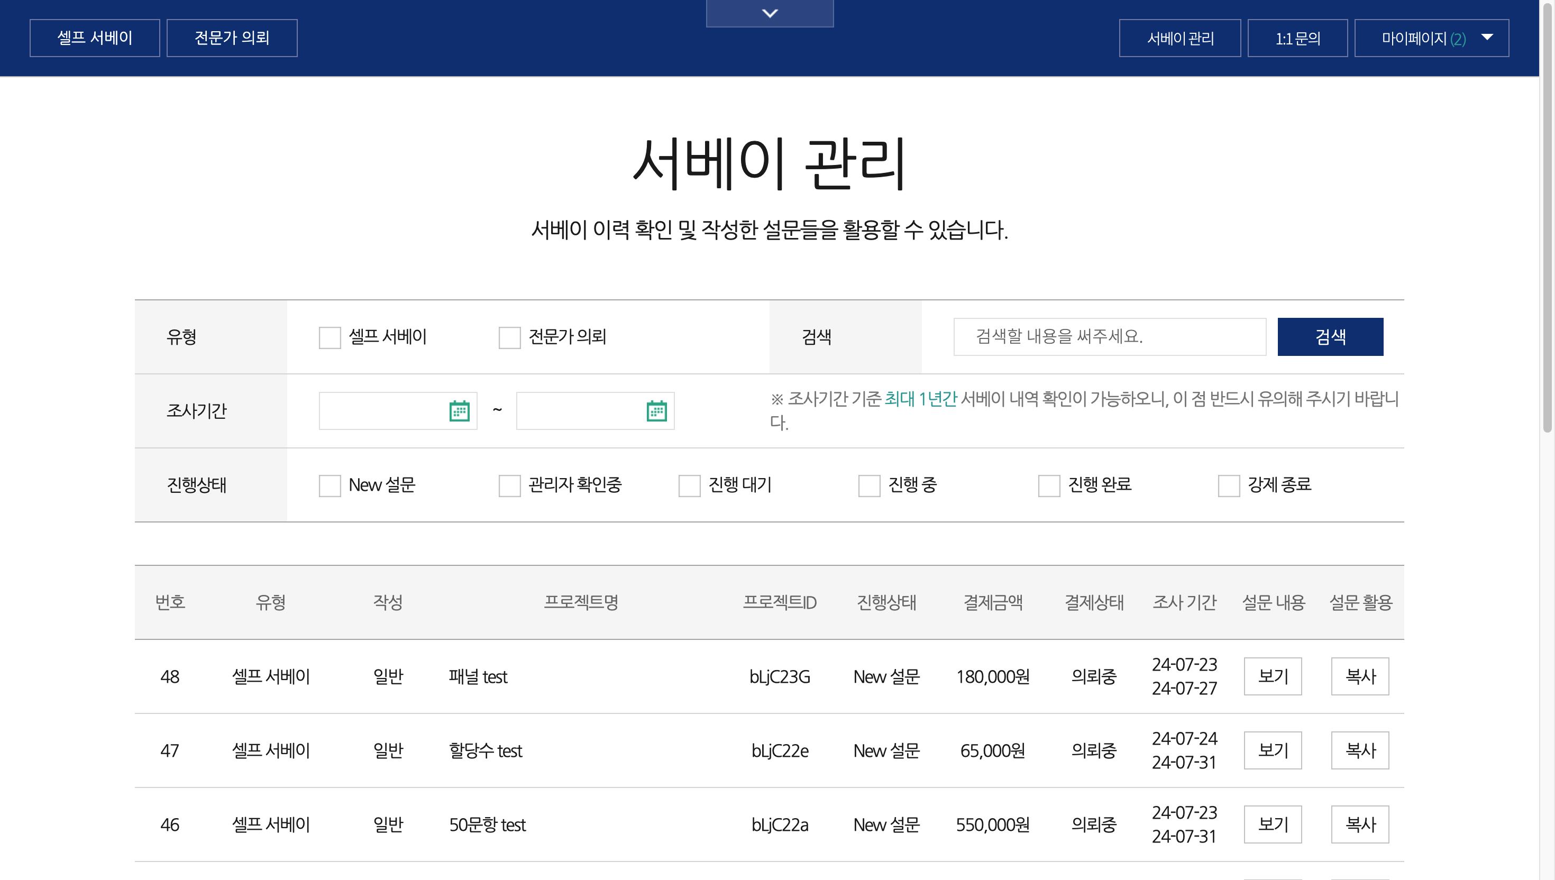Click the end date input field
This screenshot has height=880, width=1555.
(x=595, y=411)
